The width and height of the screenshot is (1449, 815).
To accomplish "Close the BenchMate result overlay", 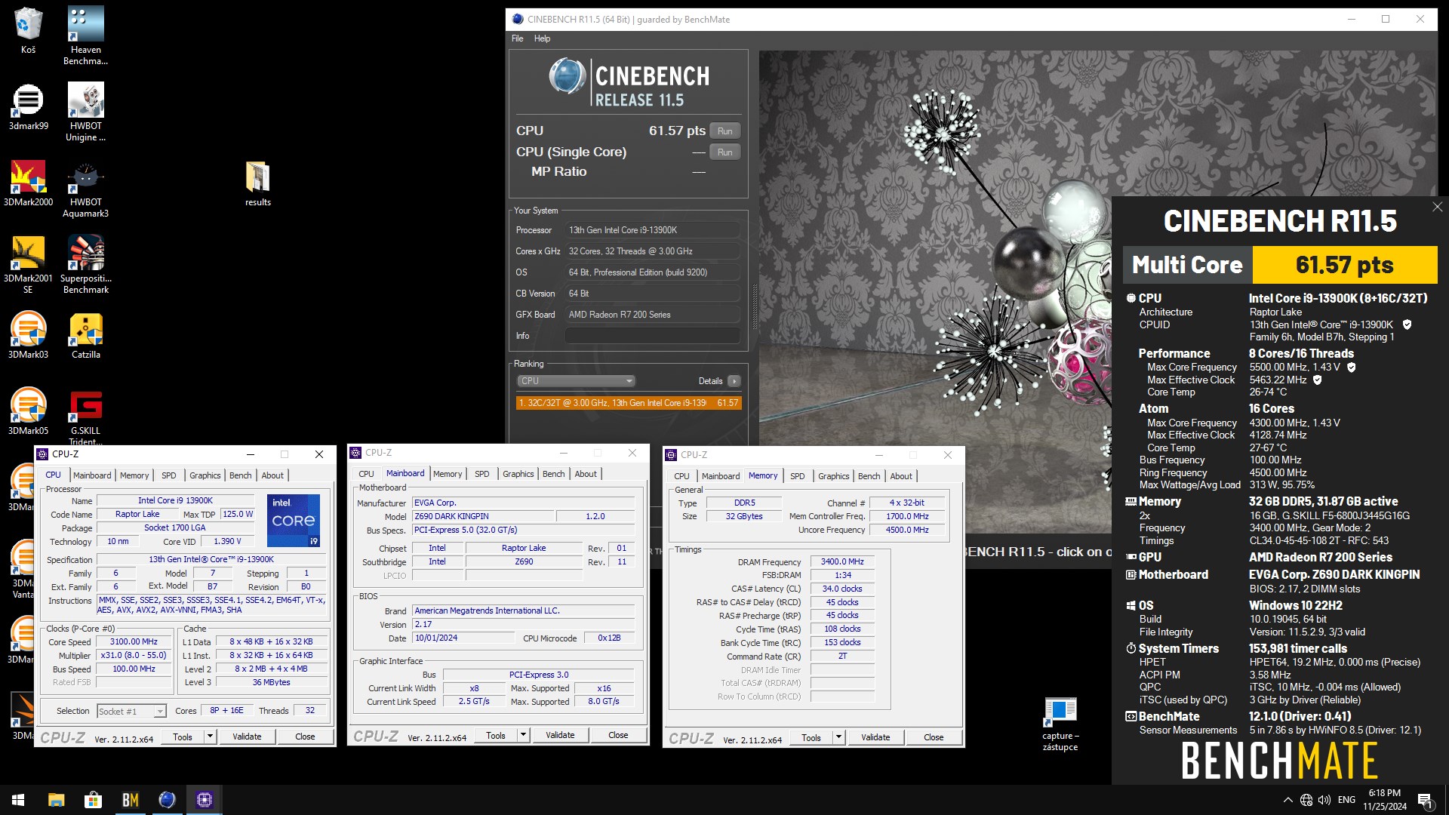I will [1437, 207].
